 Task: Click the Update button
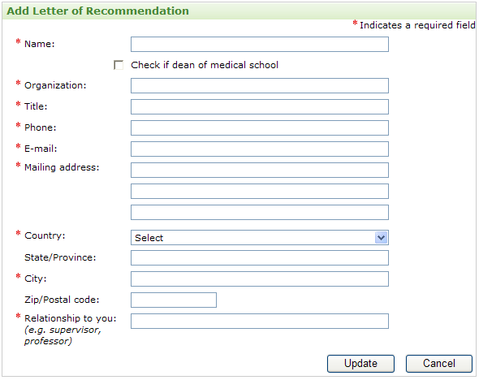(360, 364)
